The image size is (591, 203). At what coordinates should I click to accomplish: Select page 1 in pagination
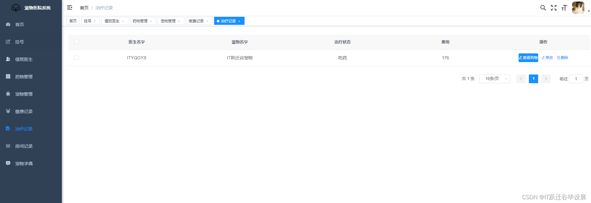(534, 79)
